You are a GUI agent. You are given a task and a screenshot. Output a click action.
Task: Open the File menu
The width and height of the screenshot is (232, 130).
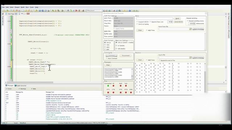[x=3, y=7]
